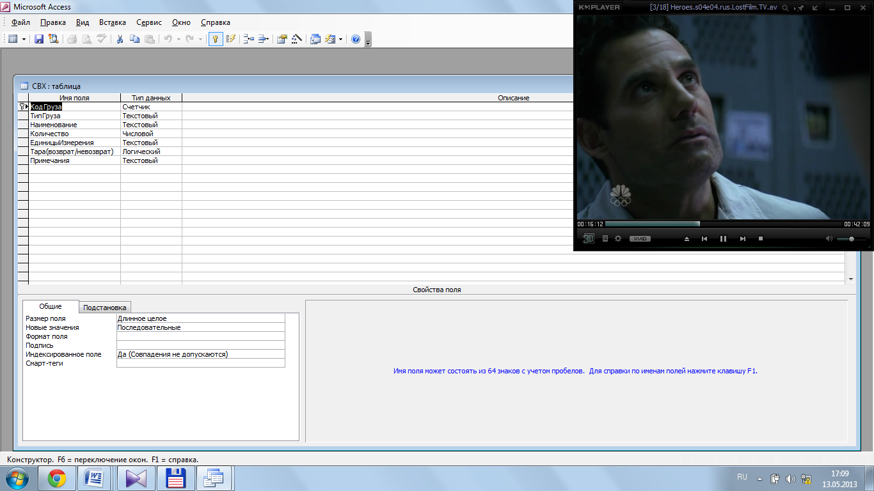Screen dimensions: 874x491
Task: Open the Файл menu
Action: pyautogui.click(x=20, y=22)
